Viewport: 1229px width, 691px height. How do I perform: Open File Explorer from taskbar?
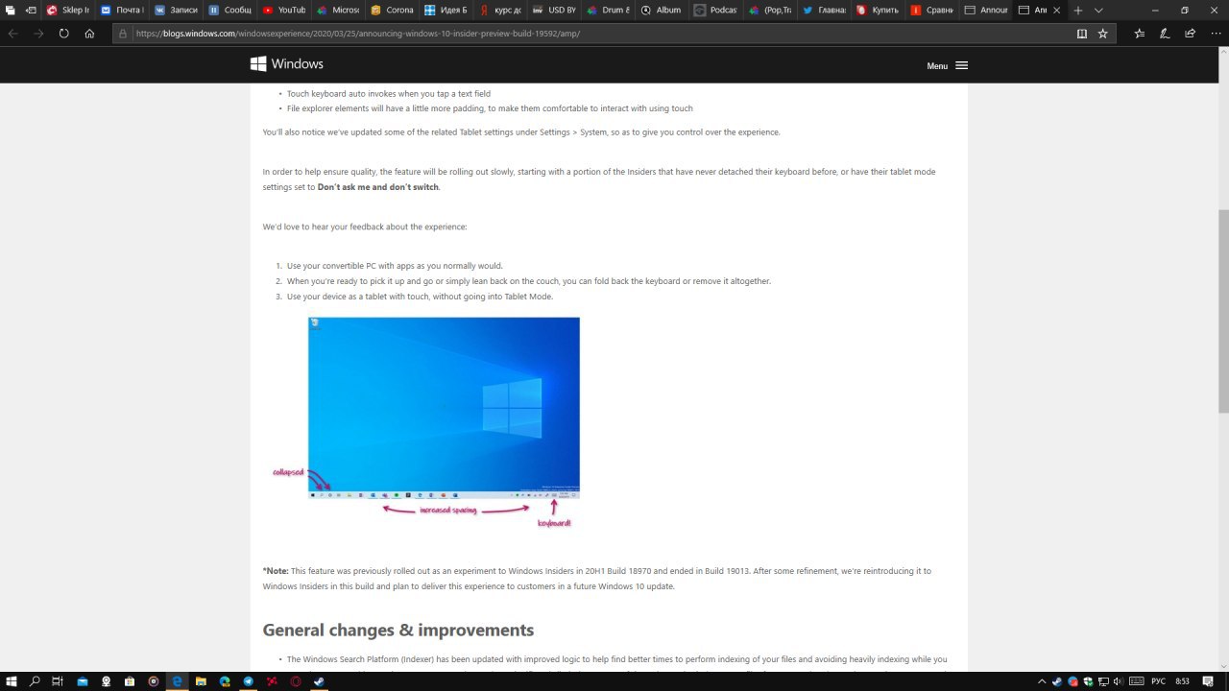pyautogui.click(x=201, y=681)
